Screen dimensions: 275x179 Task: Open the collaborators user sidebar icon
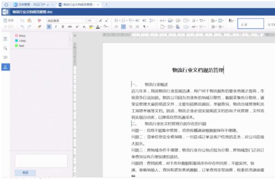[5, 67]
